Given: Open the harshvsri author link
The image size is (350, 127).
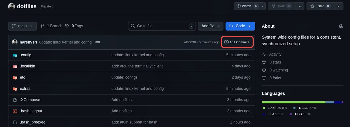Looking at the screenshot, I should [x=28, y=42].
